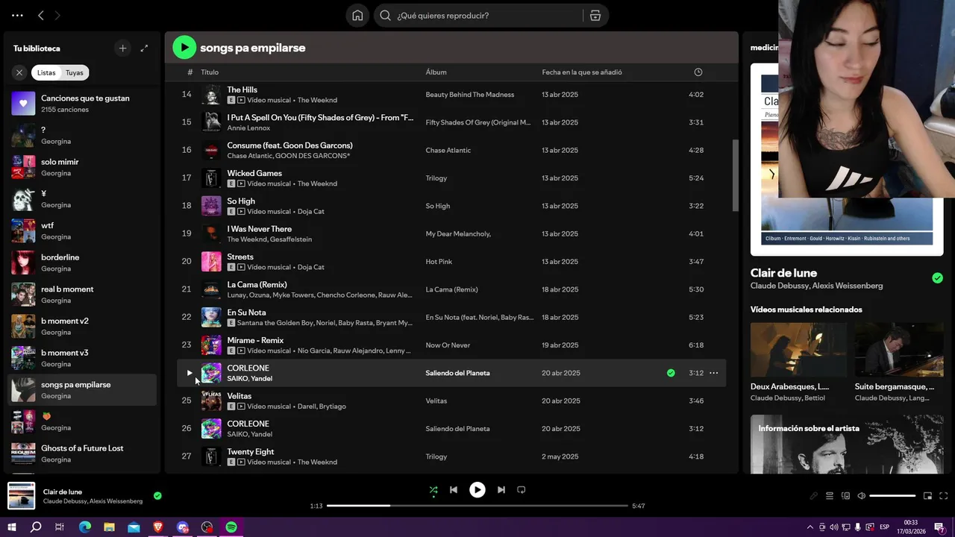Viewport: 955px width, 537px height.
Task: Open the mini player
Action: point(927,496)
